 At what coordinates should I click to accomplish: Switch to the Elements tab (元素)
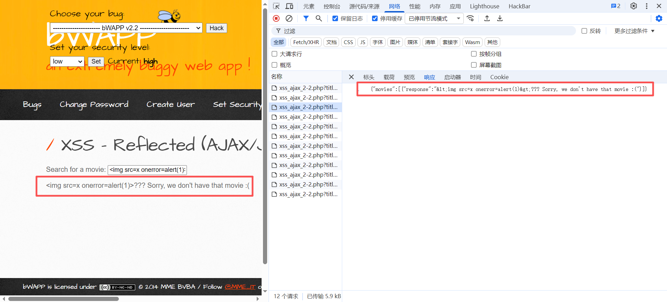pos(308,6)
